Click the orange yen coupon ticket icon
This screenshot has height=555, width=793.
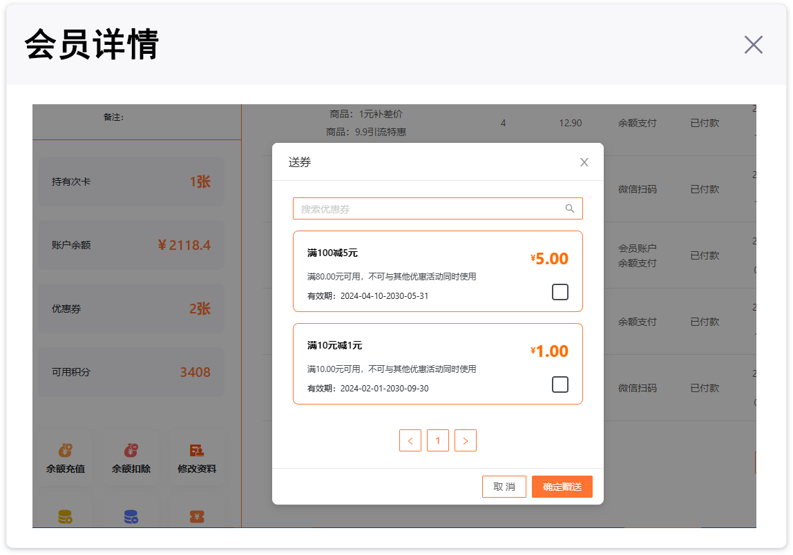[197, 516]
